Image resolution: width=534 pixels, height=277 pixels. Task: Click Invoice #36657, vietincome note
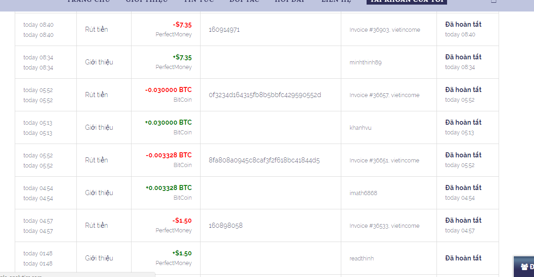tap(384, 95)
